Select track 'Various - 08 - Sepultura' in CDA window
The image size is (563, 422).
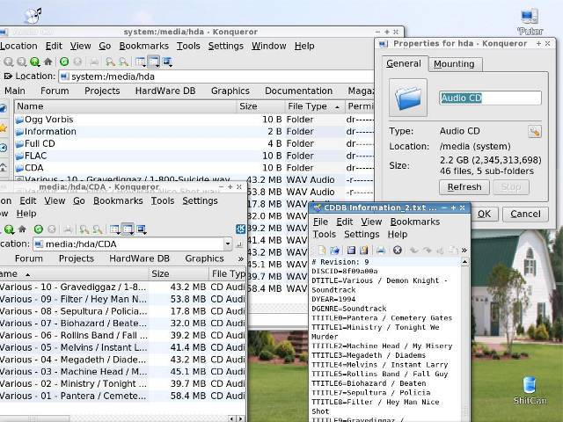point(73,311)
